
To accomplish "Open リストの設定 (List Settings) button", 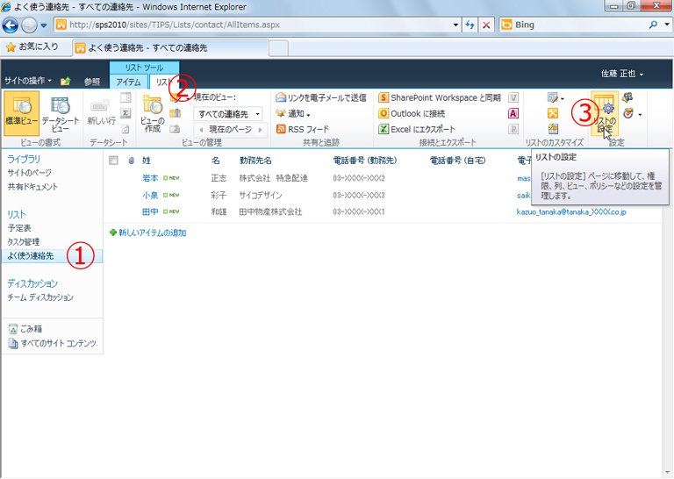I will pyautogui.click(x=605, y=113).
